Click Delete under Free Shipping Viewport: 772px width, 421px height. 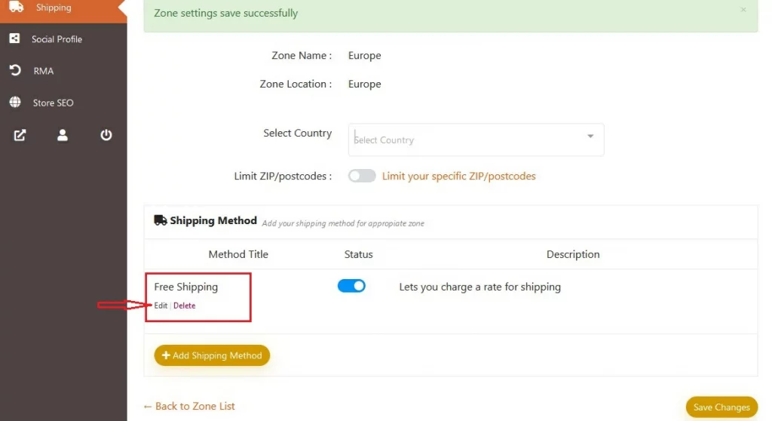184,306
